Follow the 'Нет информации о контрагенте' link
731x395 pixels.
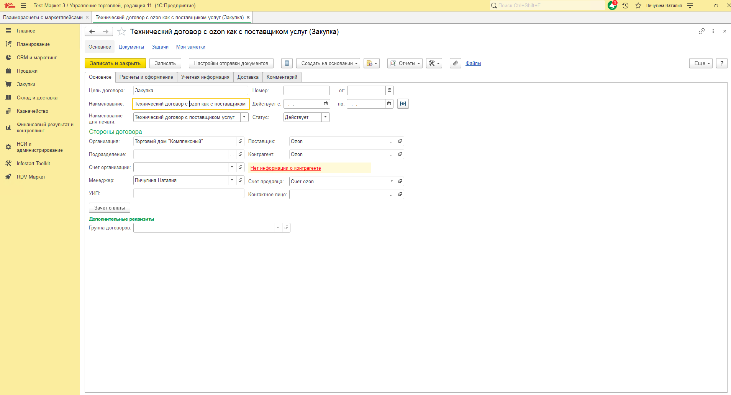pos(285,168)
